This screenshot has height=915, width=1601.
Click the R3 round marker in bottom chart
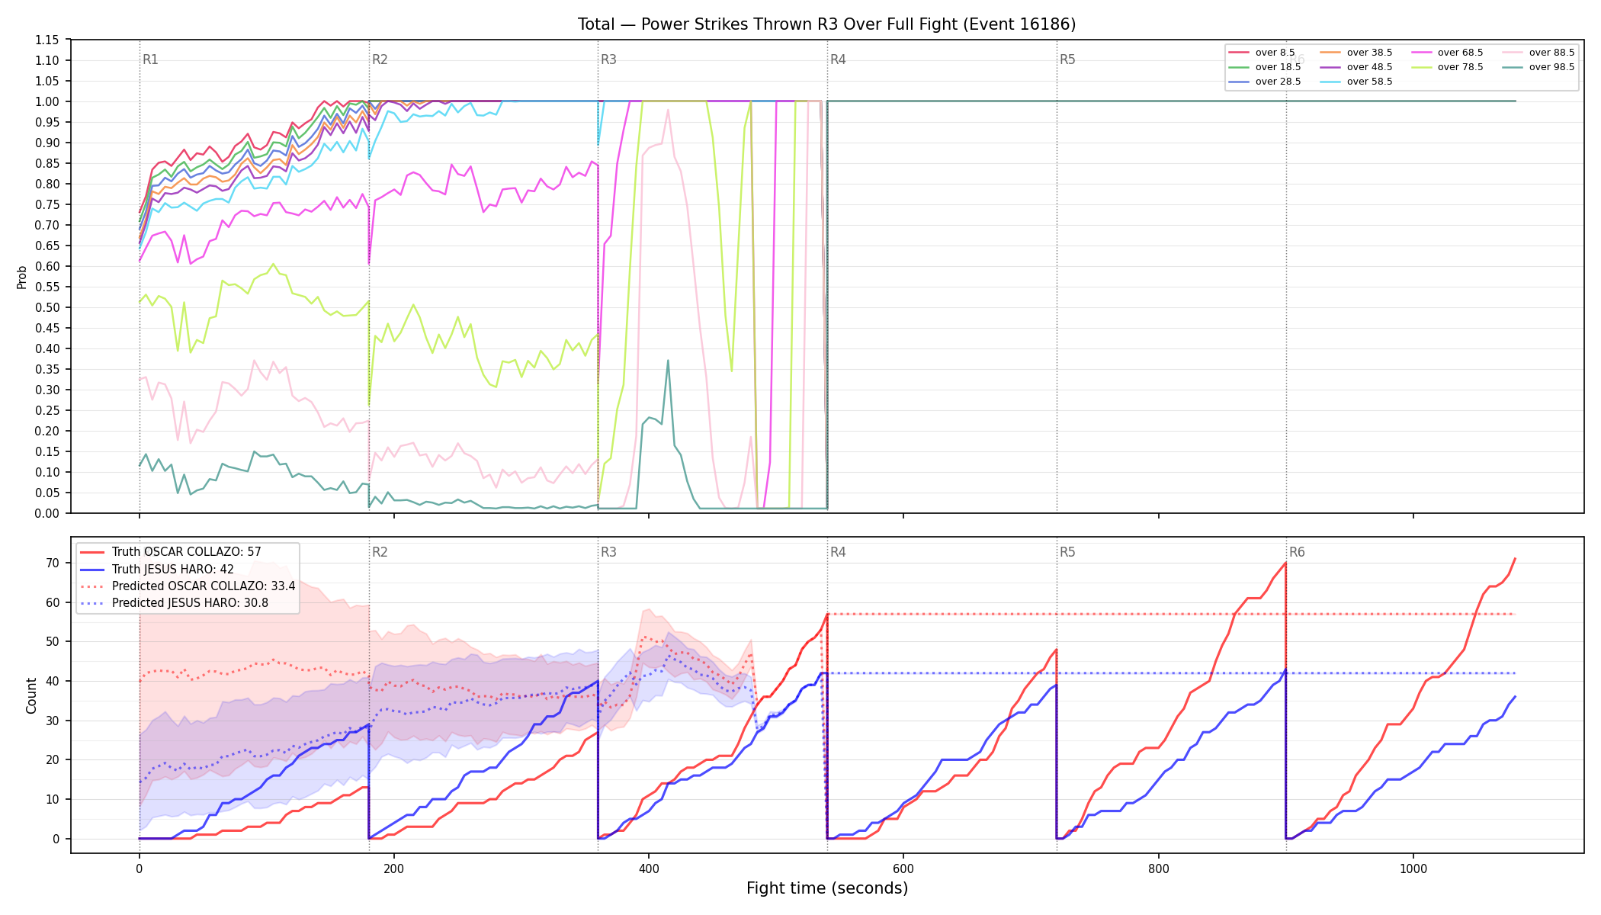point(608,552)
